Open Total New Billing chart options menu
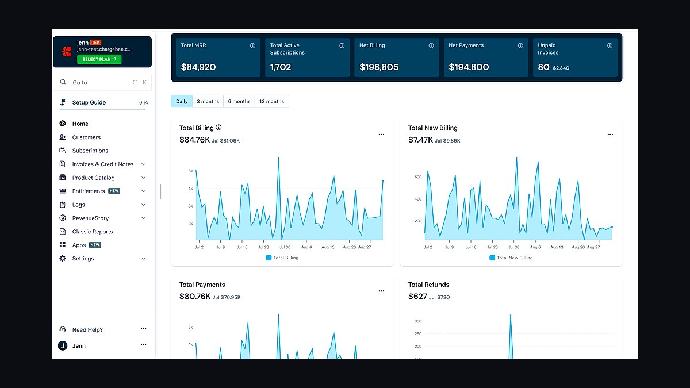This screenshot has width=690, height=388. pos(610,135)
